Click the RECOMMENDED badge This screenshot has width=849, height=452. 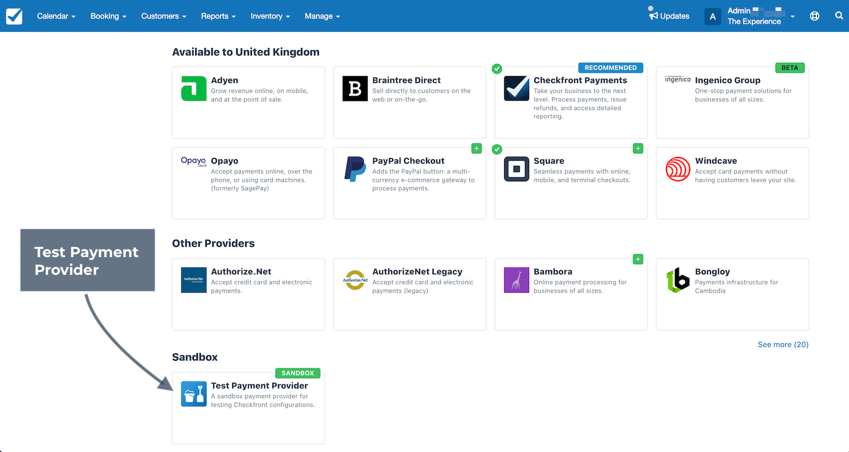(x=611, y=68)
